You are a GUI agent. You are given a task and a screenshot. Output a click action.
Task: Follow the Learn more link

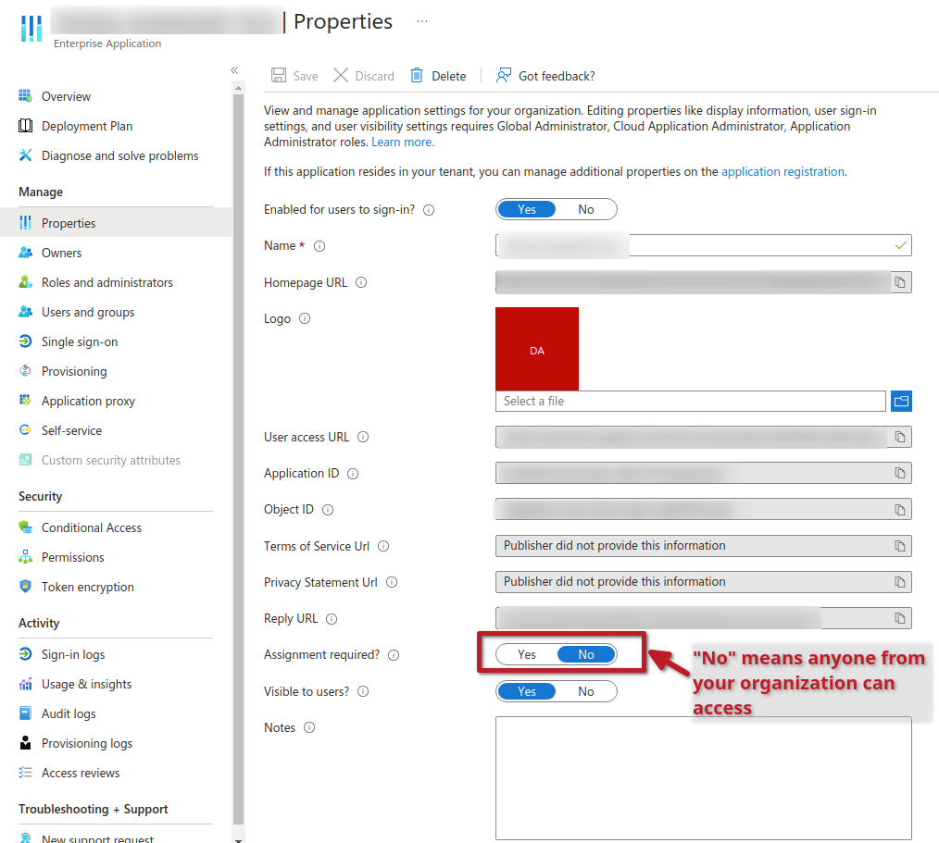pyautogui.click(x=402, y=142)
